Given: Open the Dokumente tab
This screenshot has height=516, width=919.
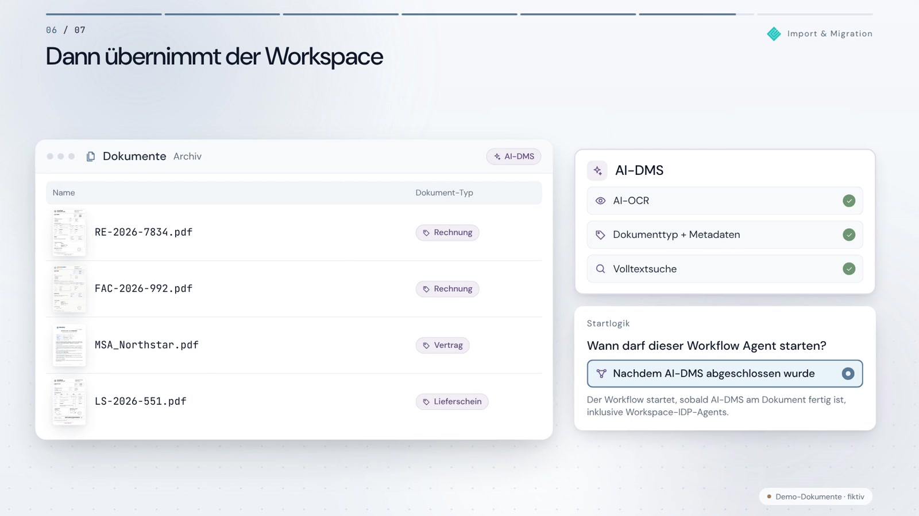Looking at the screenshot, I should [x=134, y=157].
